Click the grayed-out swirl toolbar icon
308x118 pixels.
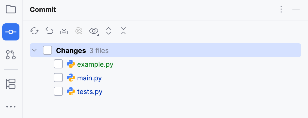point(79,31)
